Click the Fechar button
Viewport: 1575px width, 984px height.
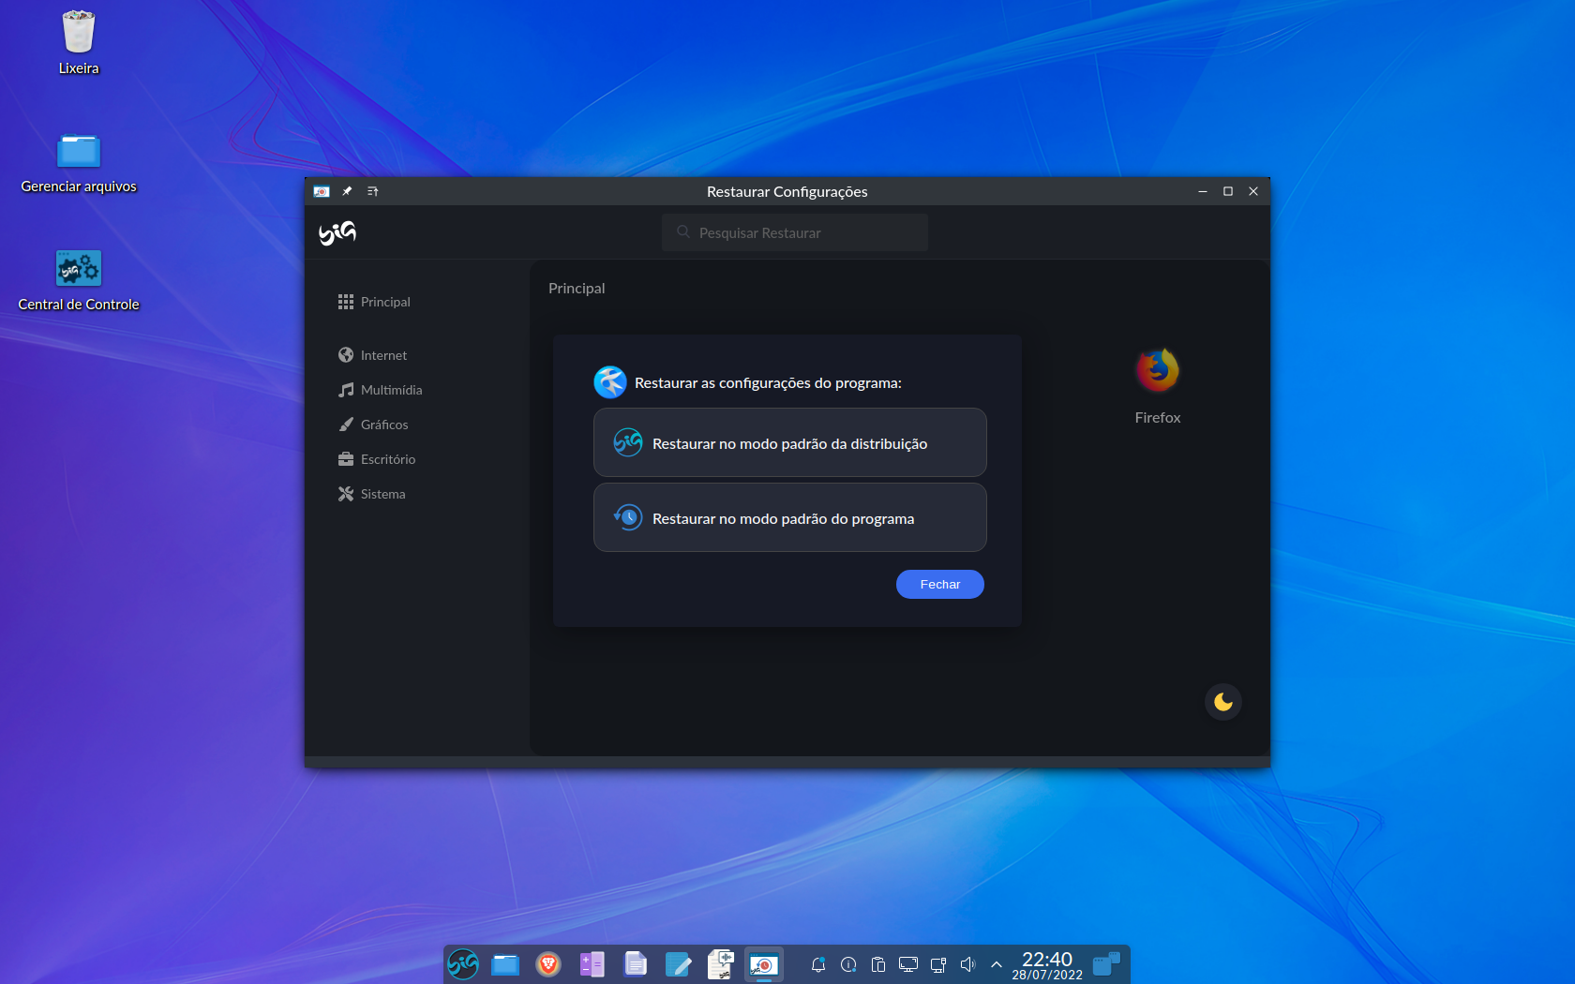[x=940, y=584]
